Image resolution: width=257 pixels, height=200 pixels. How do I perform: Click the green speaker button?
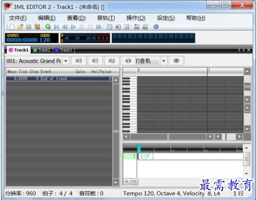95,61
